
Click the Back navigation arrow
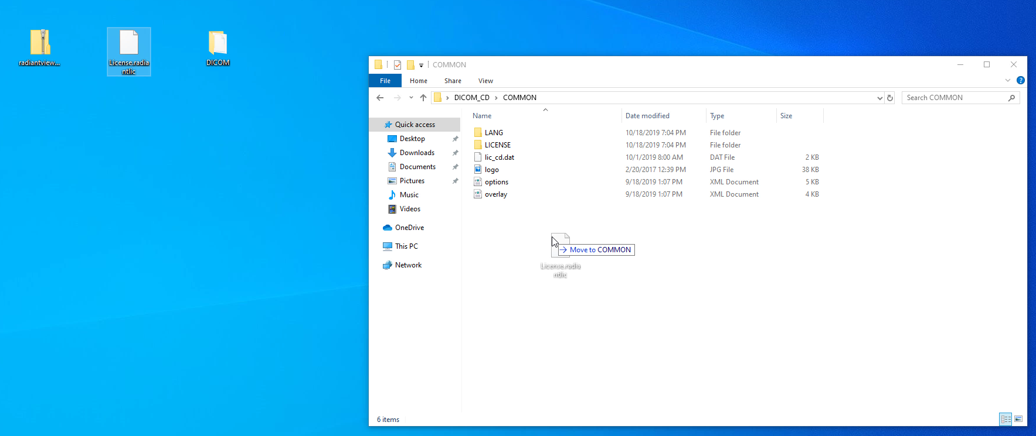(x=380, y=98)
